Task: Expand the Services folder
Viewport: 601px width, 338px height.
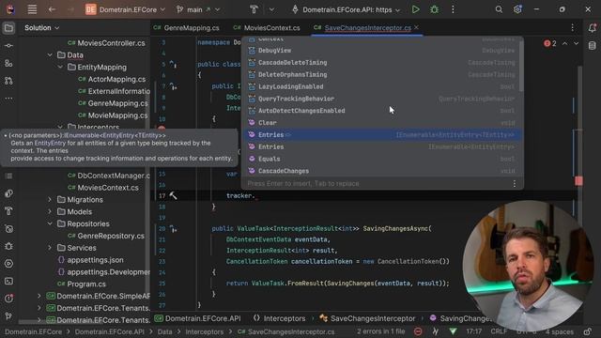Action: pyautogui.click(x=50, y=248)
